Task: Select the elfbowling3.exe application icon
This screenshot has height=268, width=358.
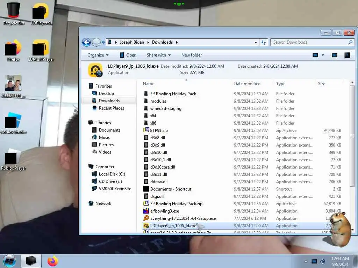Action: pyautogui.click(x=146, y=211)
